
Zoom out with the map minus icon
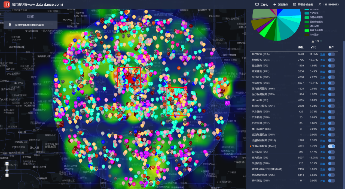(x=7, y=175)
